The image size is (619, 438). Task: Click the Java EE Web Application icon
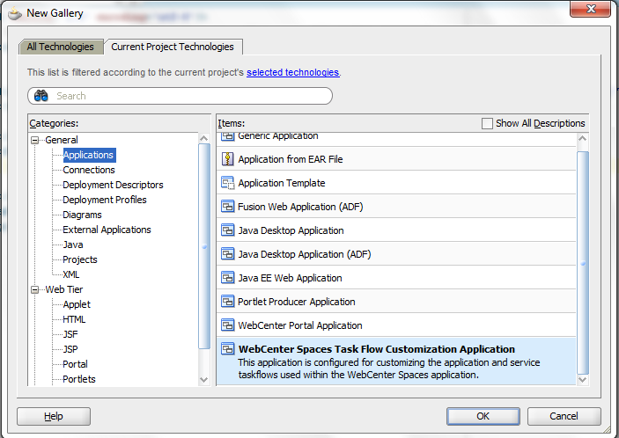tap(227, 278)
